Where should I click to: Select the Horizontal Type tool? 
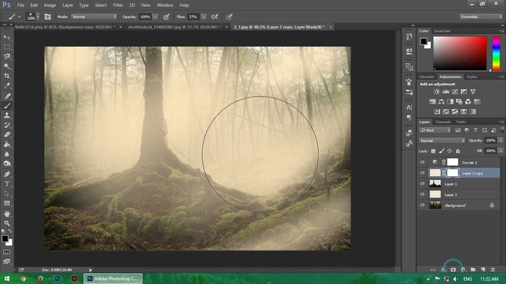[7, 184]
